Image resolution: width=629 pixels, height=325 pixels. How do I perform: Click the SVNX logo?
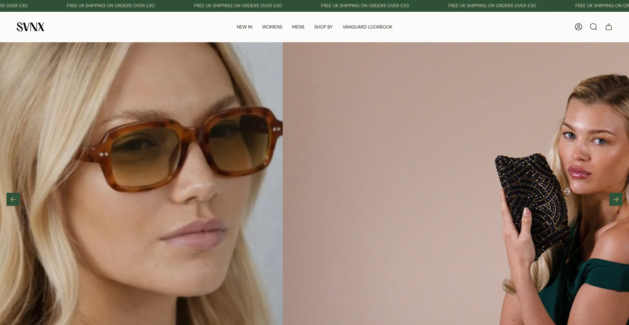(x=30, y=27)
